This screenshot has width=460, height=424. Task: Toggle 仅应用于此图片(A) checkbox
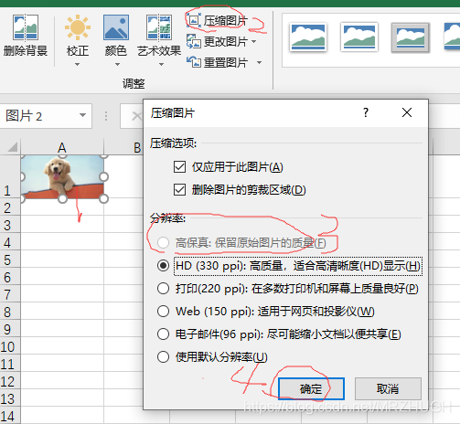(179, 167)
